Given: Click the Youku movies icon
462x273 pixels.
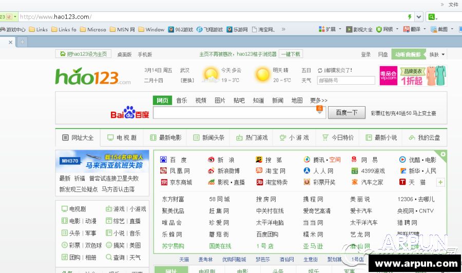Looking at the screenshot, I should (402, 160).
